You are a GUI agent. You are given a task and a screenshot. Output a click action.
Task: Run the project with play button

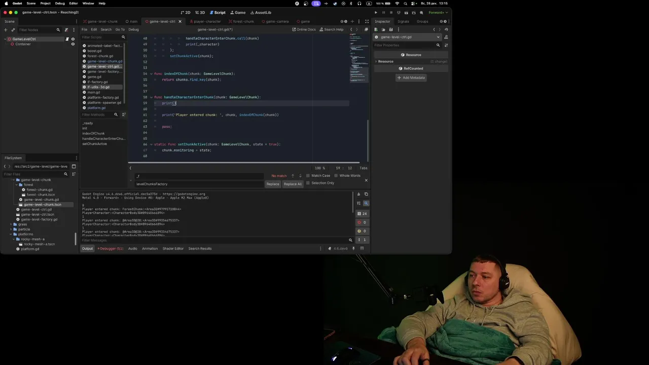point(376,12)
